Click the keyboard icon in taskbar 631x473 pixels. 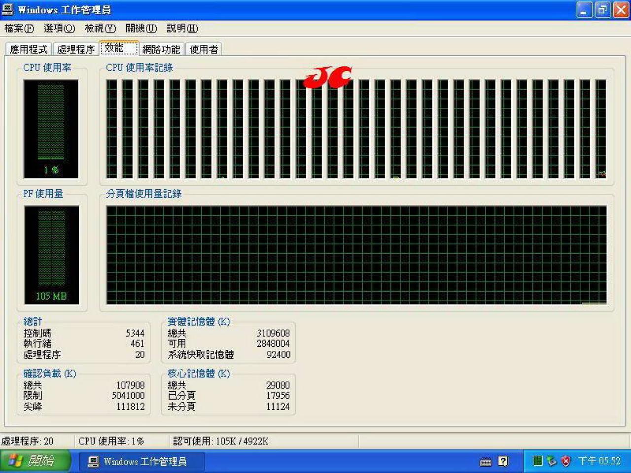[486, 462]
